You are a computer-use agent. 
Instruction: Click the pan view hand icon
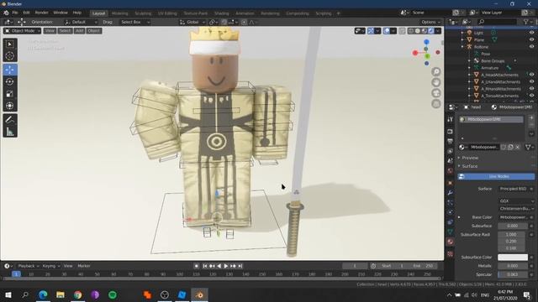coord(436,82)
